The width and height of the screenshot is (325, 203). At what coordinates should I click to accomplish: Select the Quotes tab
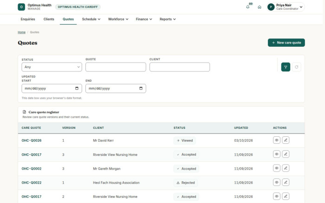68,19
